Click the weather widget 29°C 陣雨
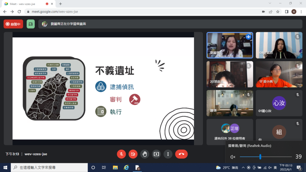The image size is (306, 172). (227, 168)
